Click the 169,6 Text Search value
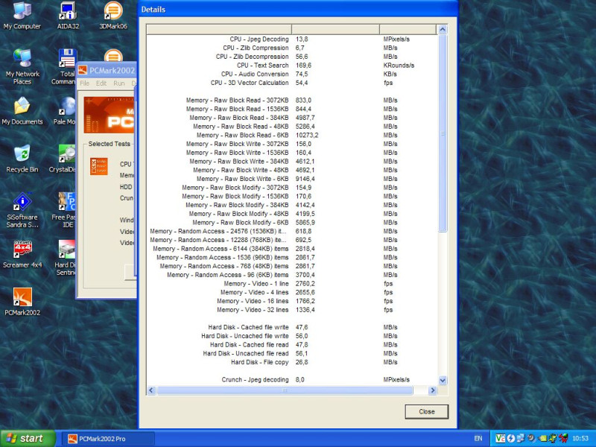The image size is (596, 447). click(303, 66)
